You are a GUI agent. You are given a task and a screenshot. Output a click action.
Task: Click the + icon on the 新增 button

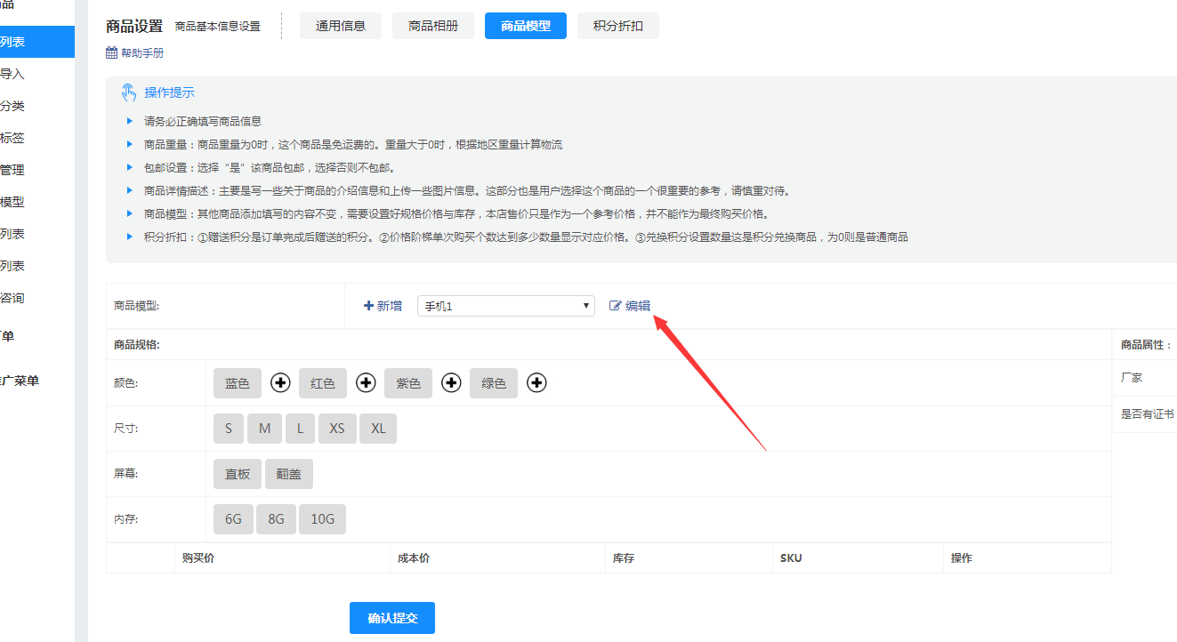369,305
